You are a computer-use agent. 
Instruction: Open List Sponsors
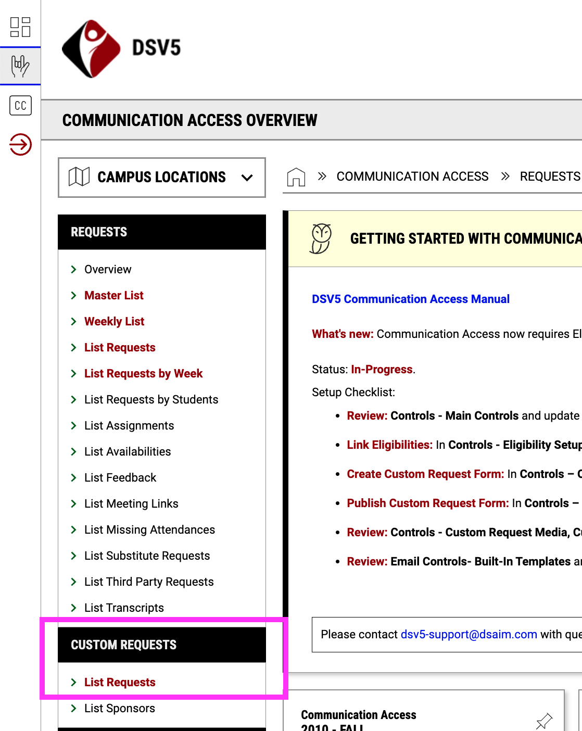click(x=120, y=708)
